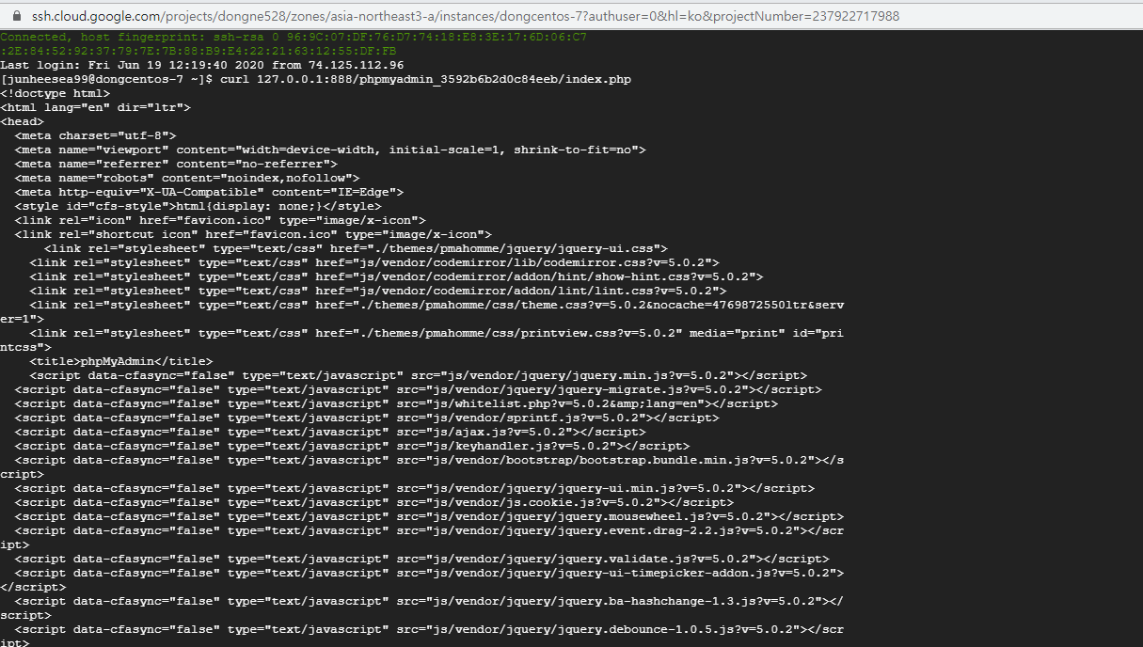Click the curl 127.0.0.1:888 command line
Viewport: 1143px width, 647px height.
click(x=316, y=79)
